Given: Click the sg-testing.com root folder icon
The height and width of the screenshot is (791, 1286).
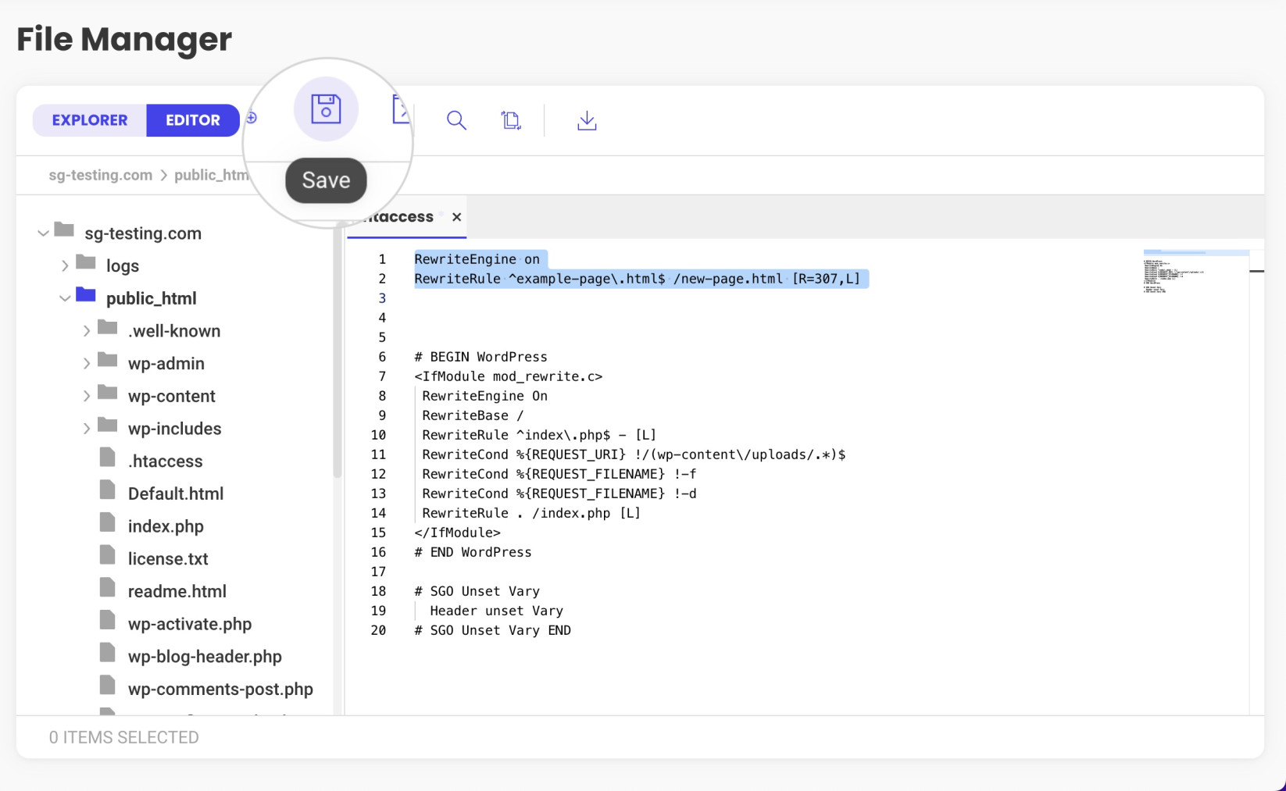Looking at the screenshot, I should 64,230.
